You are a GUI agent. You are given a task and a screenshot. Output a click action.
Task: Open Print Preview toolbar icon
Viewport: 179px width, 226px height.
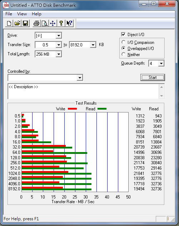tap(45, 23)
